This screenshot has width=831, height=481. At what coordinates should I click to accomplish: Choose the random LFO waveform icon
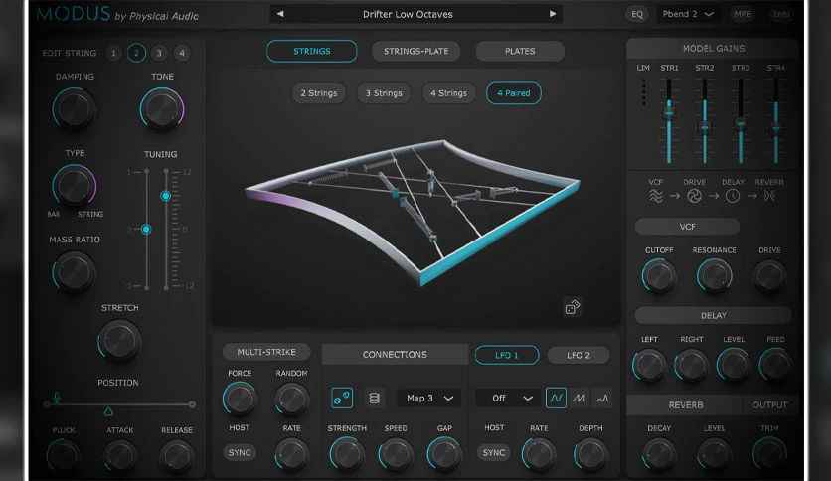[x=602, y=398]
